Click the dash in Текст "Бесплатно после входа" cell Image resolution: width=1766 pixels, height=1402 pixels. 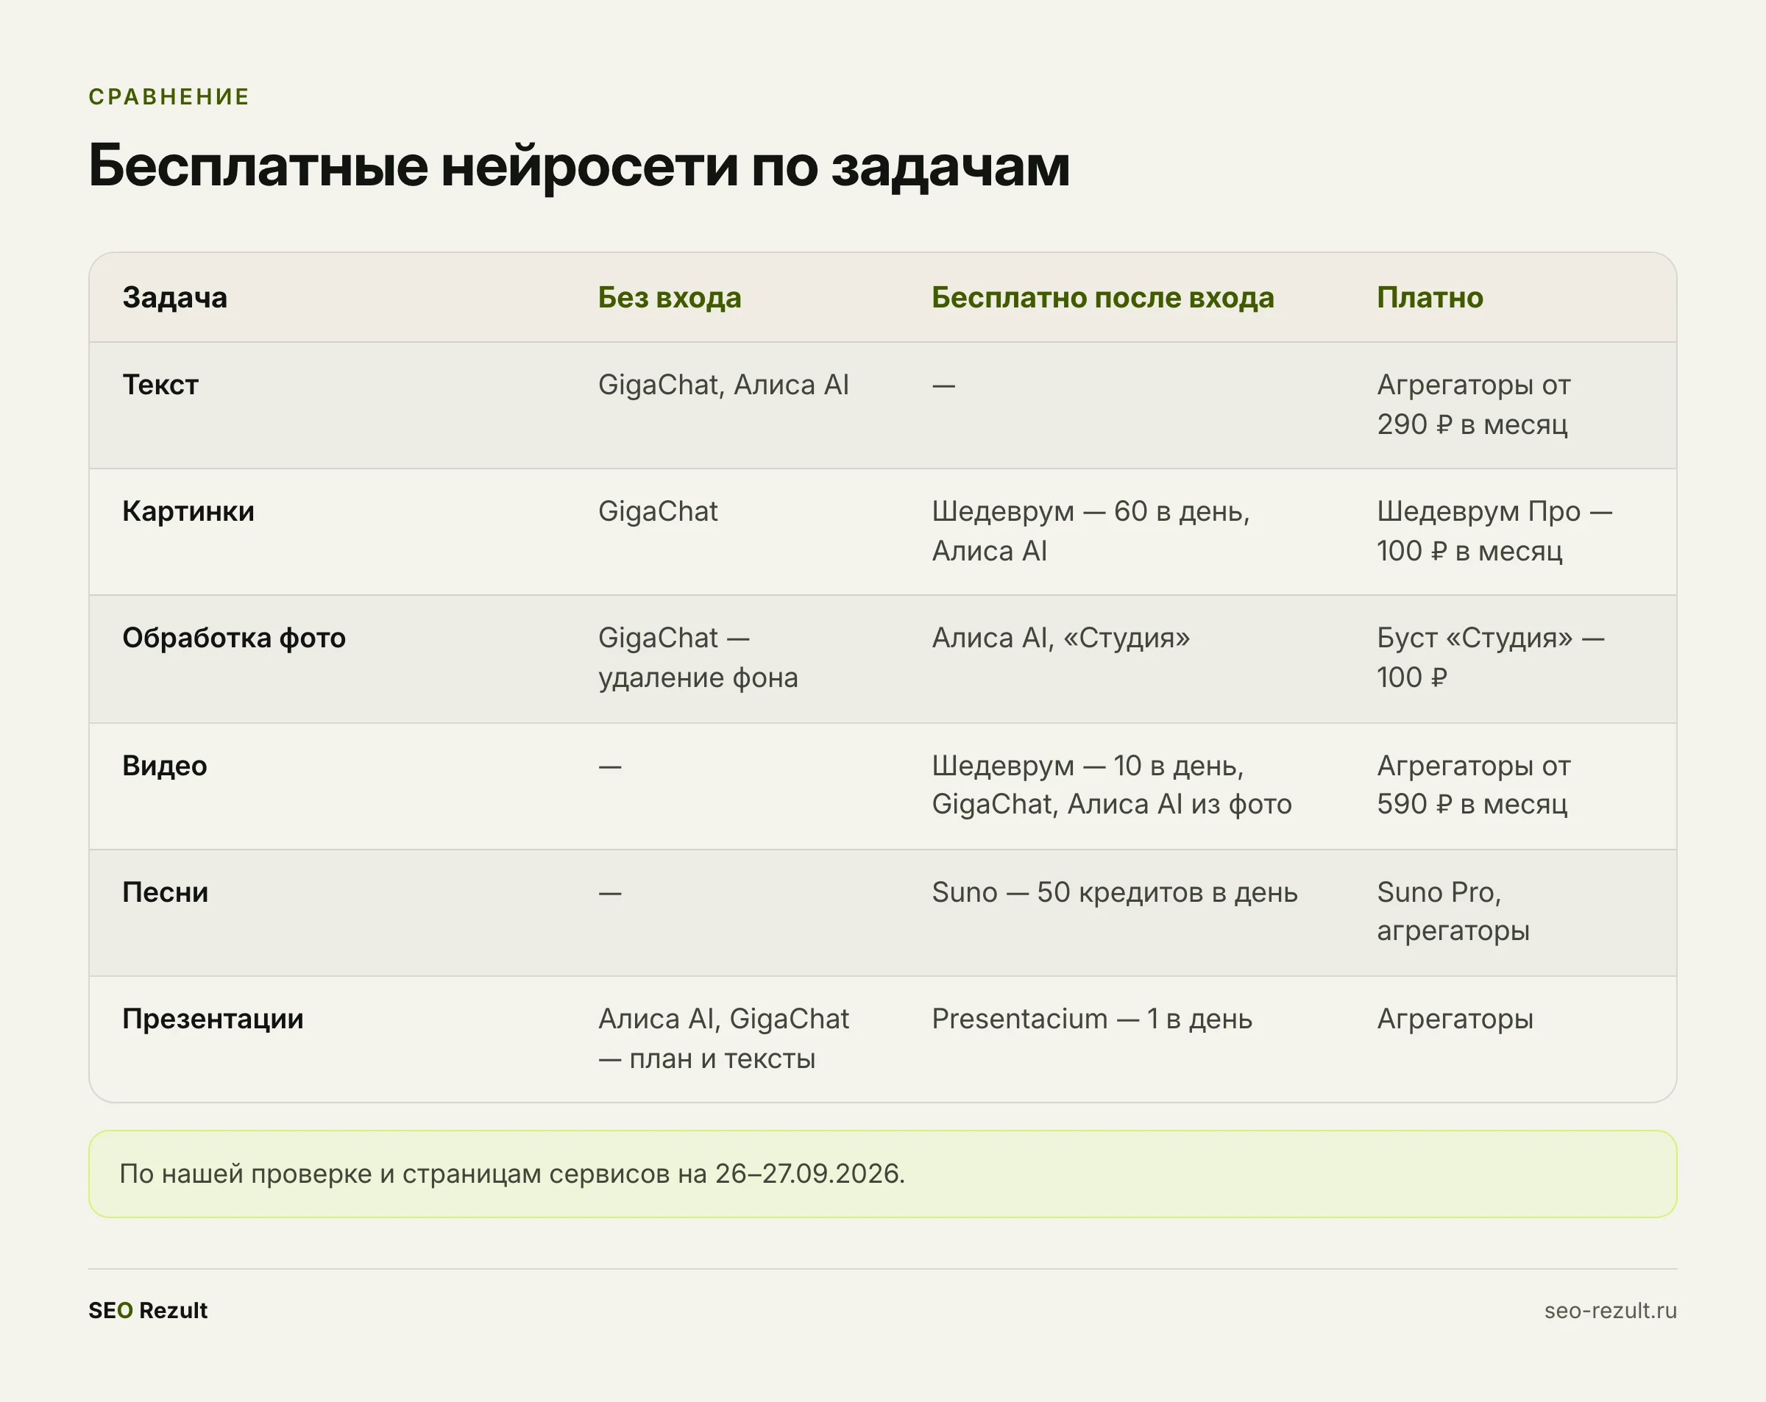(943, 385)
